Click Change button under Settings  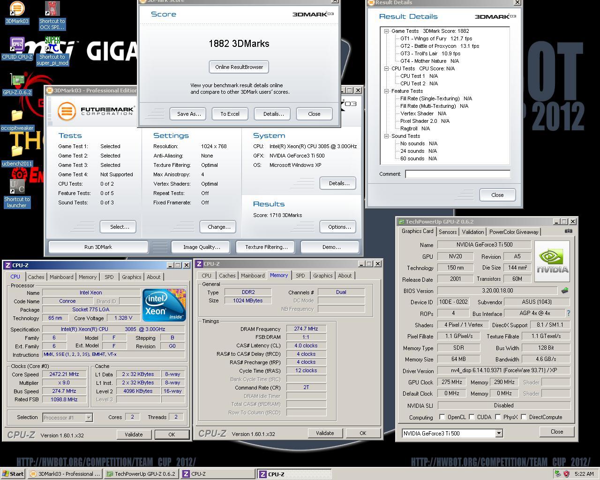click(x=219, y=227)
